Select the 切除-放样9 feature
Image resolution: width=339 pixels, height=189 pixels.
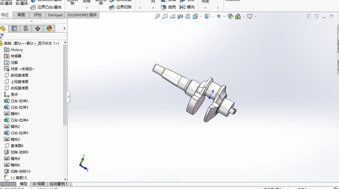16,152
